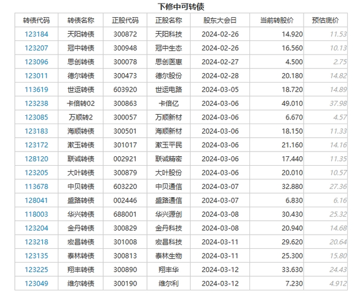This screenshot has width=359, height=297.
Task: Click the 万顺转2 cell
Action: coord(80,118)
